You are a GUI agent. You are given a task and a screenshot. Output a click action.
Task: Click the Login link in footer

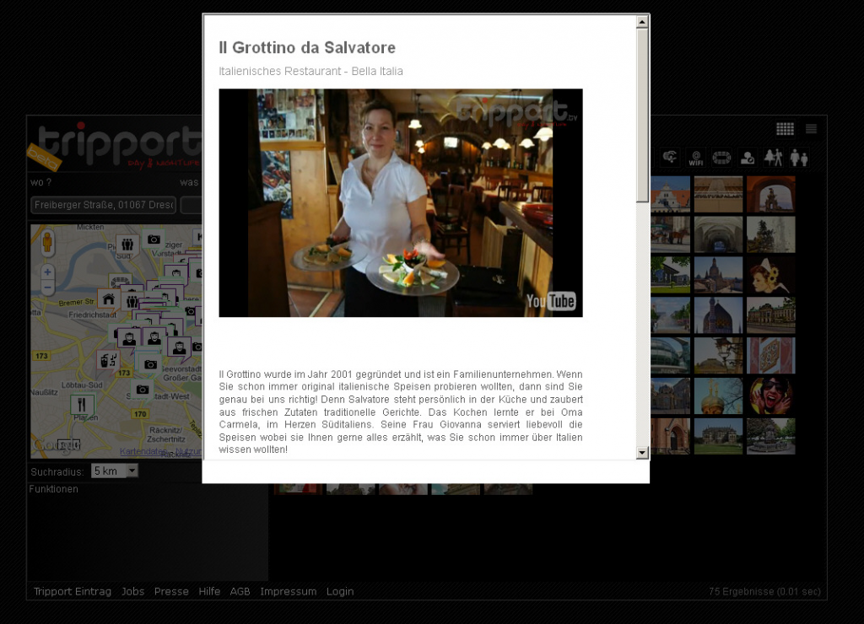point(340,591)
